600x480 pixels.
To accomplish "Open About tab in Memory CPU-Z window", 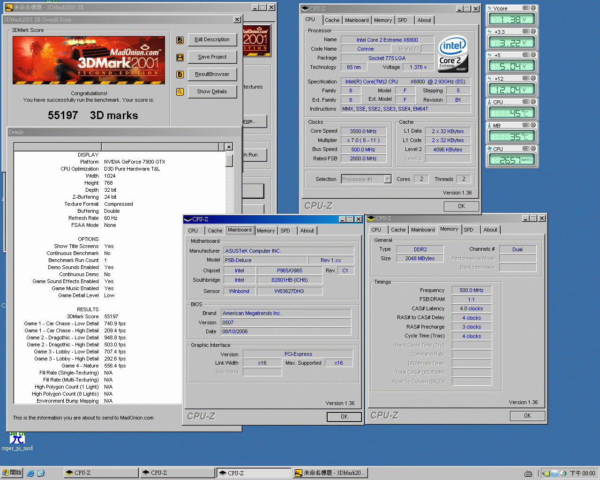I will [x=490, y=230].
